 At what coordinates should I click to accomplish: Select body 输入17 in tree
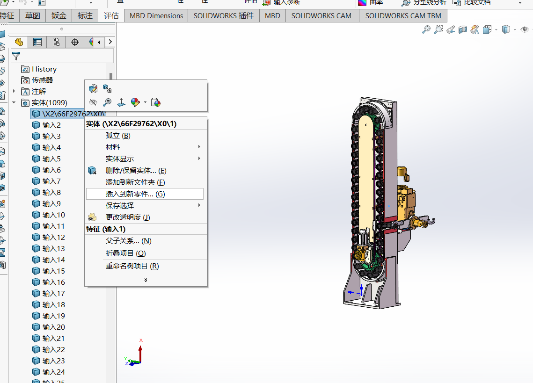49,293
